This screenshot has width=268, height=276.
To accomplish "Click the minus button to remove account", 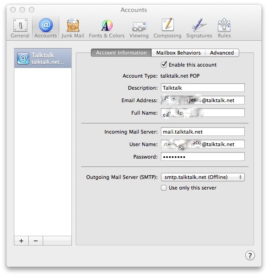I will coord(36,240).
